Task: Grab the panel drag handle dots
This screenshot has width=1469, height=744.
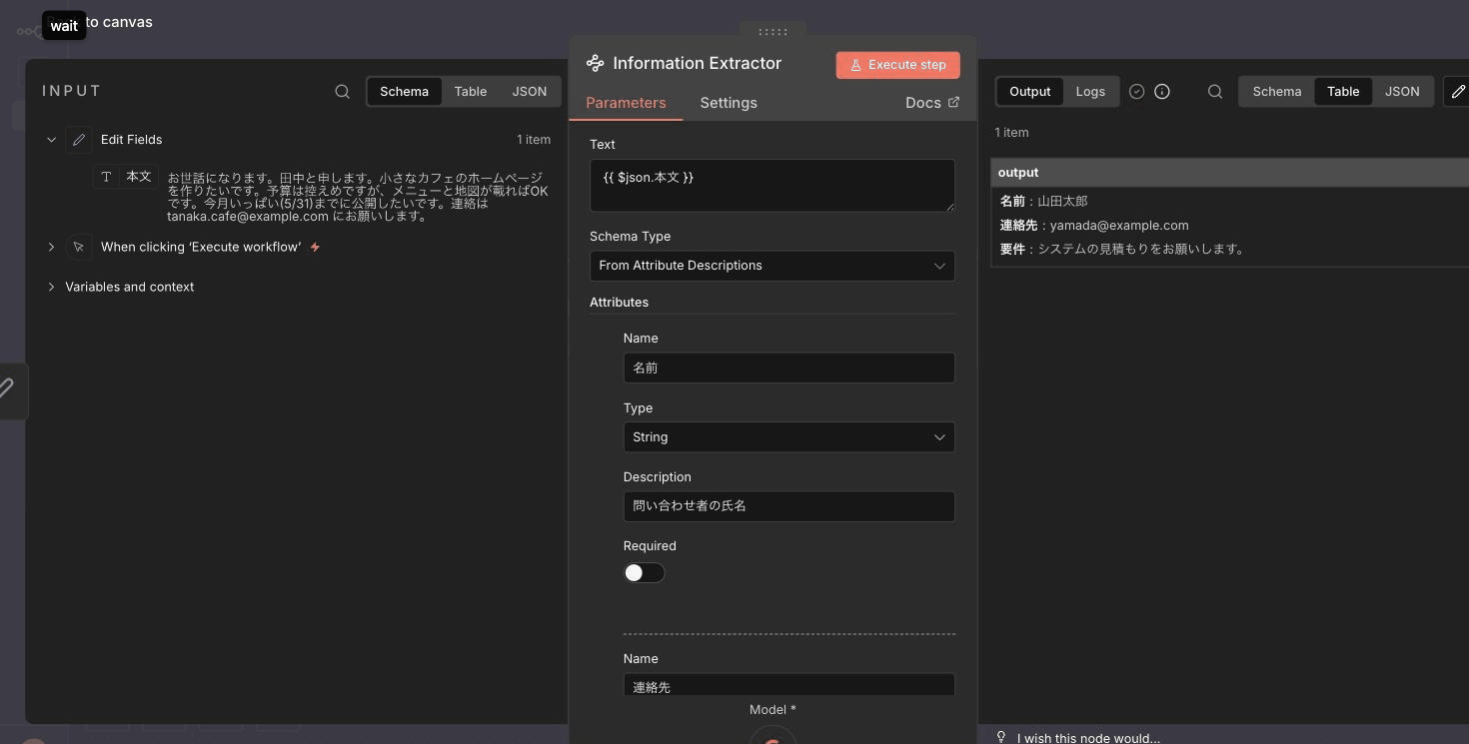Action: [772, 32]
